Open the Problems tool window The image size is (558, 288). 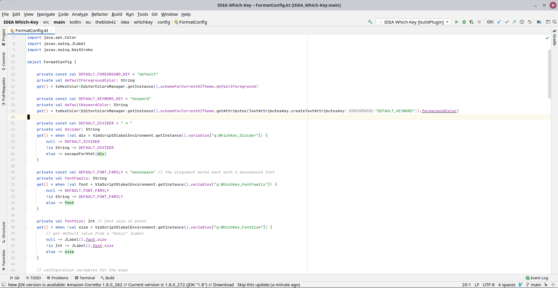57,278
